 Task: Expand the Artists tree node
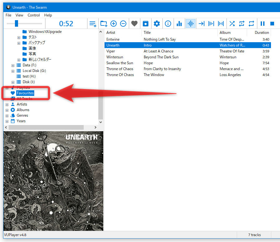pos(7,105)
